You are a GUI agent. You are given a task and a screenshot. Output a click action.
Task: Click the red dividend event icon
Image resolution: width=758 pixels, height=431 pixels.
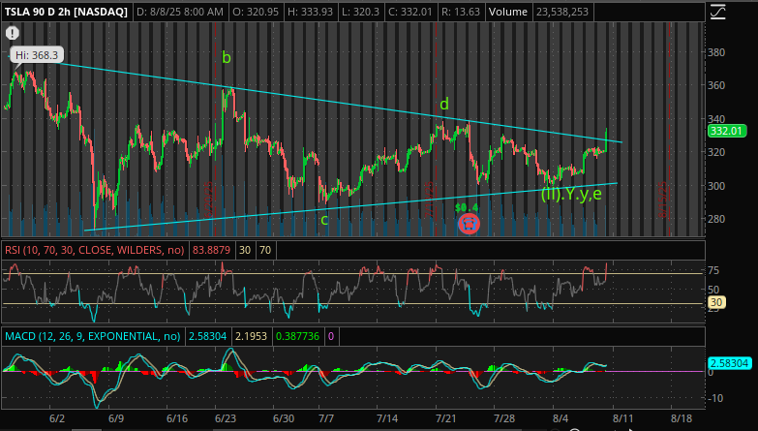(x=469, y=224)
